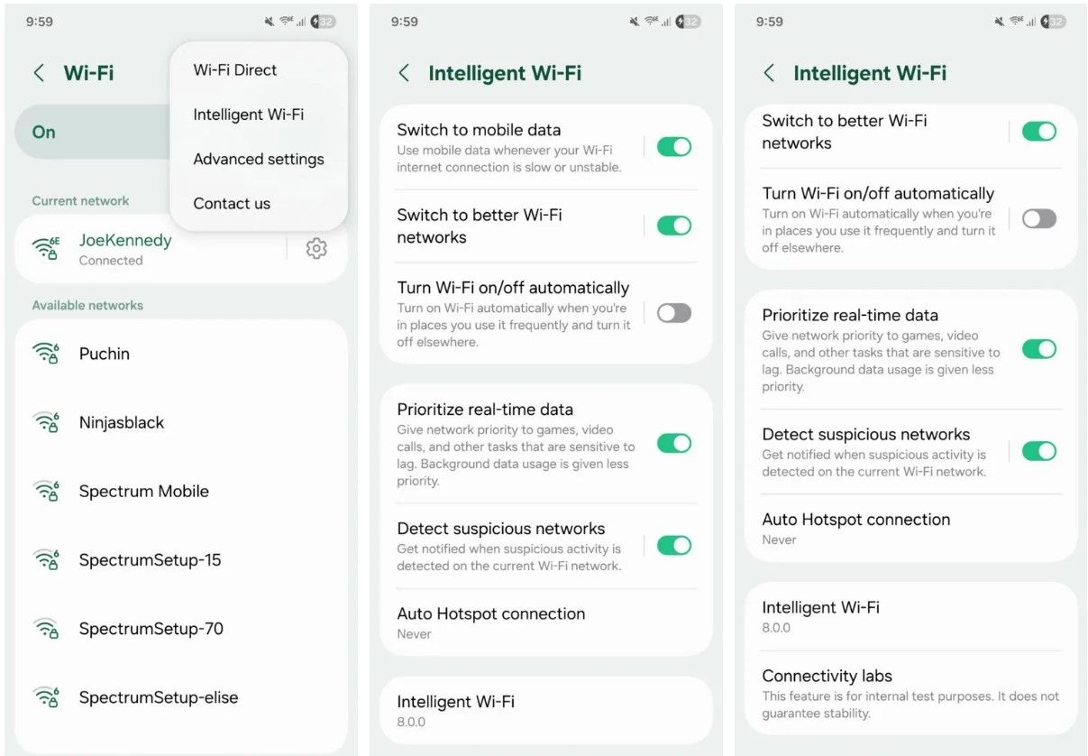Open Auto Hotspot connection option in middle screen
The image size is (1088, 756).
[546, 622]
